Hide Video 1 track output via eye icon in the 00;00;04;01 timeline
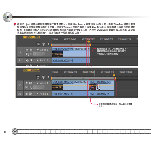This screenshot has height=146, width=151. tap(27, 50)
